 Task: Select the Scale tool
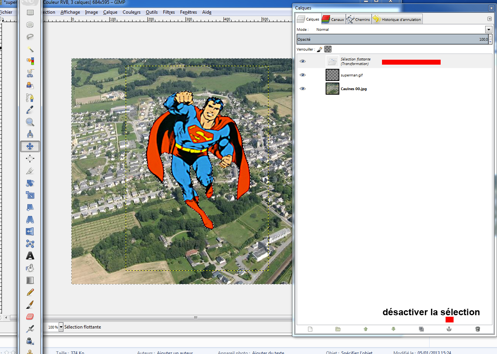coord(30,195)
